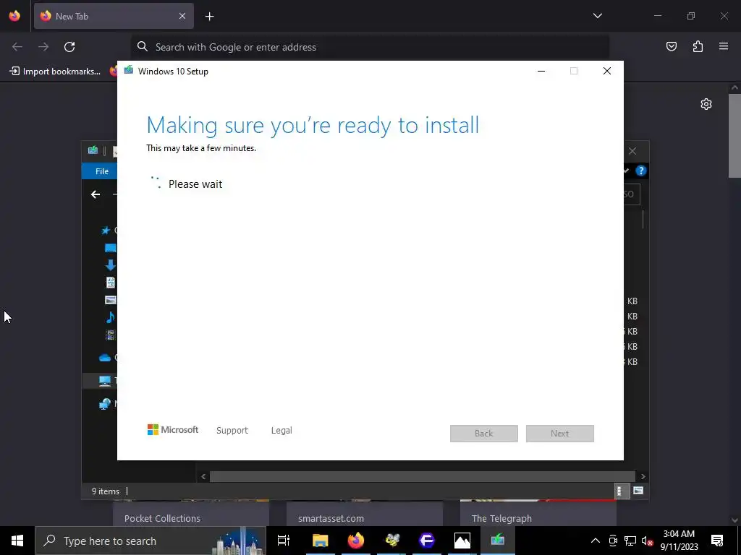741x555 pixels.
Task: Open Firefox application hamburger menu
Action: (x=724, y=46)
